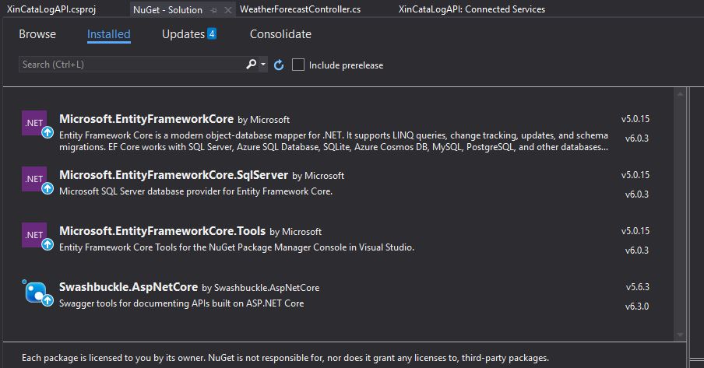
Task: Switch to WeatherForecastController.cs tab
Action: point(300,9)
